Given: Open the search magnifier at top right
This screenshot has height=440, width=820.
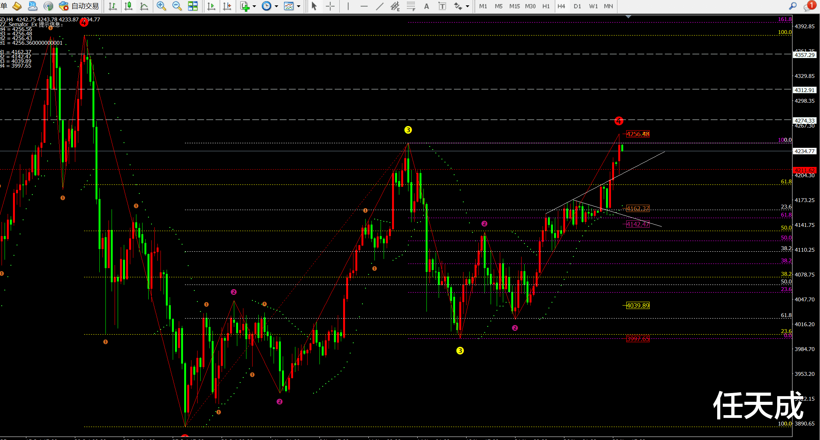Looking at the screenshot, I should (x=793, y=6).
